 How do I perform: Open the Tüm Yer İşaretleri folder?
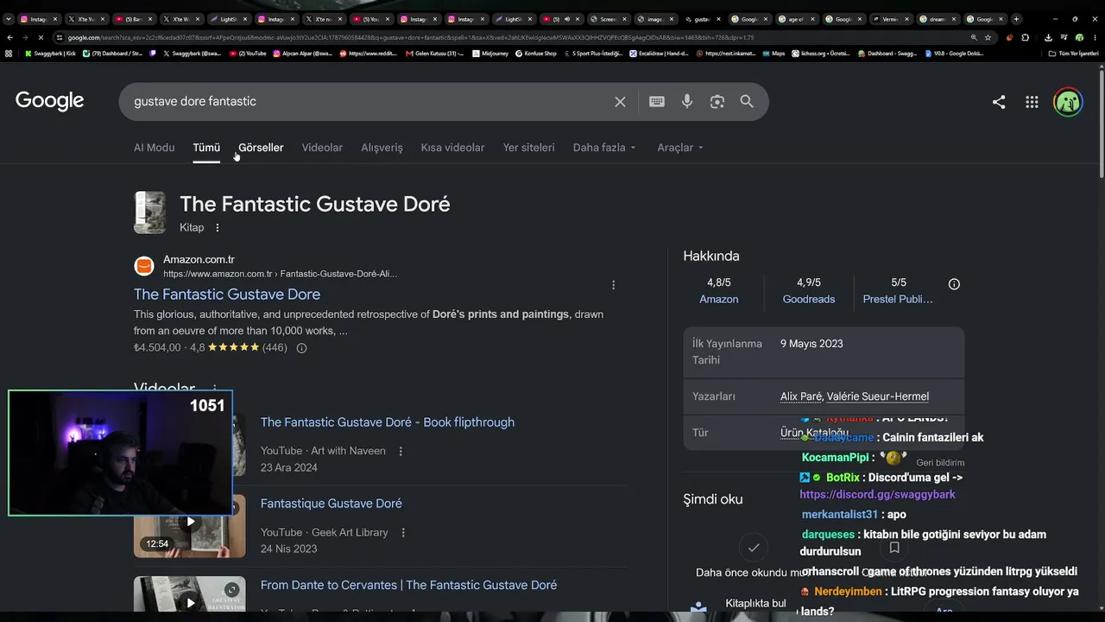point(1074,54)
